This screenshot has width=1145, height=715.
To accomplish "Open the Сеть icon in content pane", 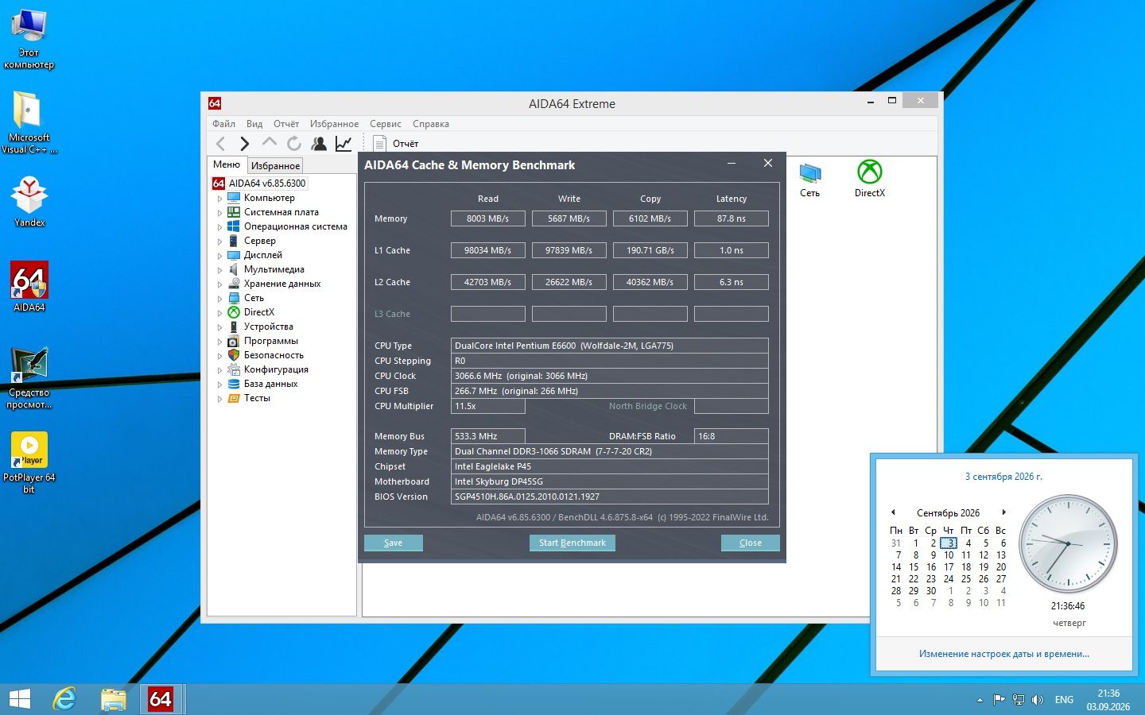I will click(810, 179).
